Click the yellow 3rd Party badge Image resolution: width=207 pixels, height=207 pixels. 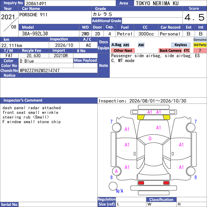[x=200, y=45]
